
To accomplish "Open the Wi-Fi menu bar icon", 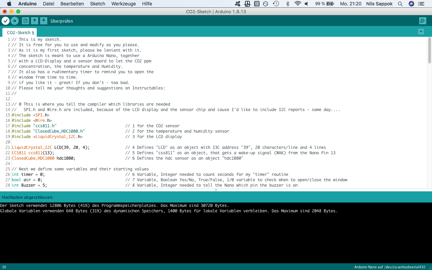I will (298, 4).
